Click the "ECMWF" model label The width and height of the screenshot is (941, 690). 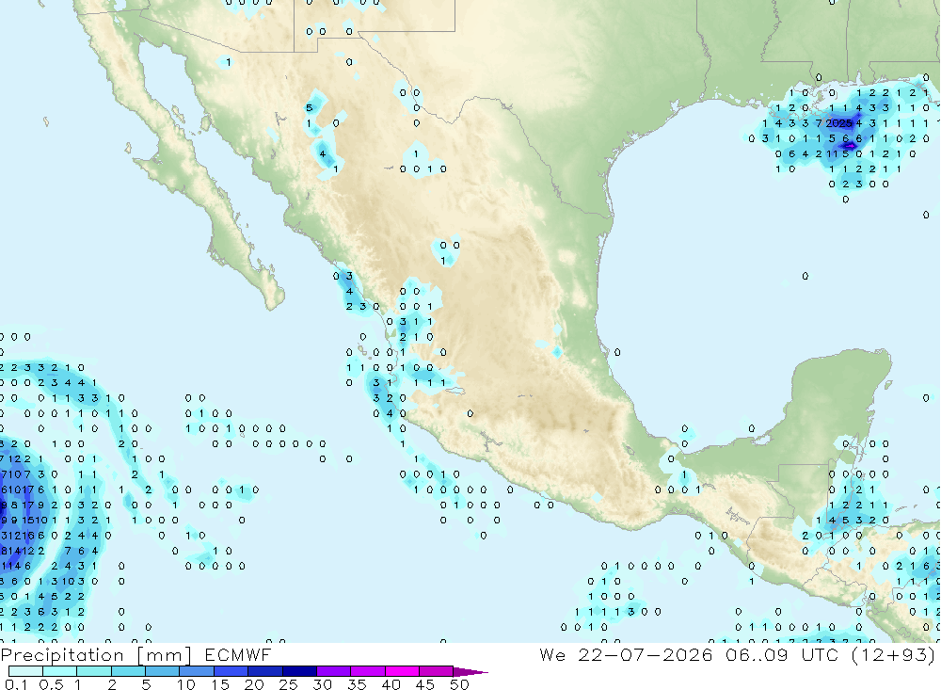pyautogui.click(x=238, y=654)
